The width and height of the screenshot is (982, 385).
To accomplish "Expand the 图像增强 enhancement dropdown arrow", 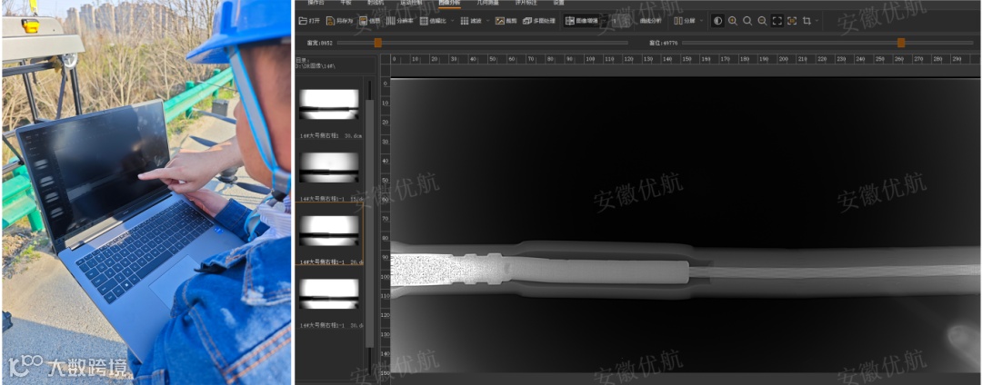I will coord(605,21).
